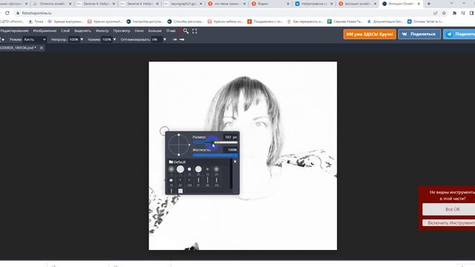
Task: Click the Telegram share button
Action: (x=459, y=34)
